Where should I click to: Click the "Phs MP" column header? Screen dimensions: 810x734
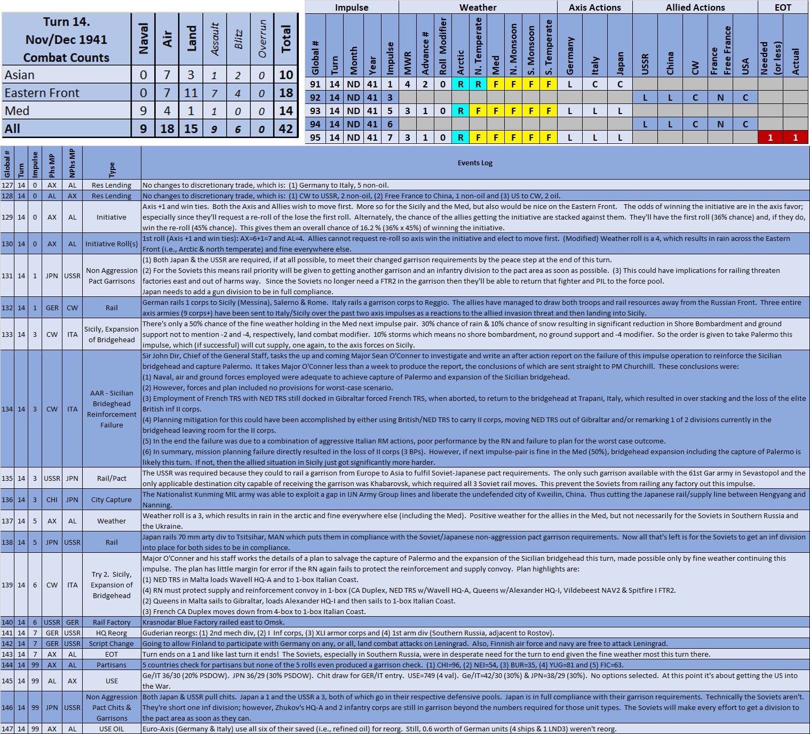[52, 163]
